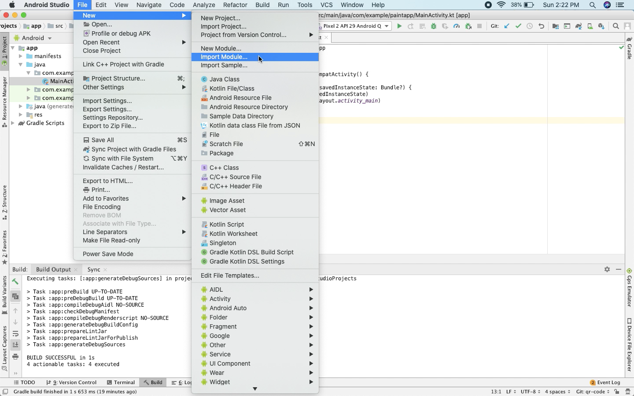Click the green hammer icon in Build panel
This screenshot has height=396, width=634.
coord(15,282)
